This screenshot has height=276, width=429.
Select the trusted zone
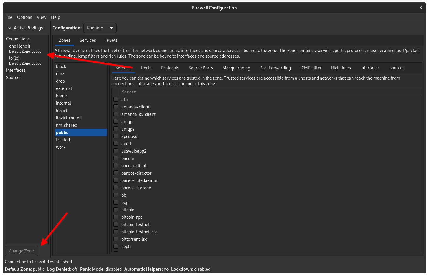tap(63, 140)
